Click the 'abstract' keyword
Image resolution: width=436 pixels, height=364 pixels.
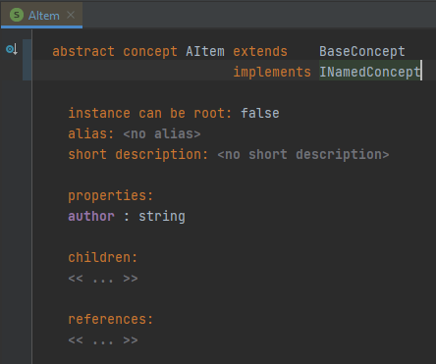pos(83,51)
